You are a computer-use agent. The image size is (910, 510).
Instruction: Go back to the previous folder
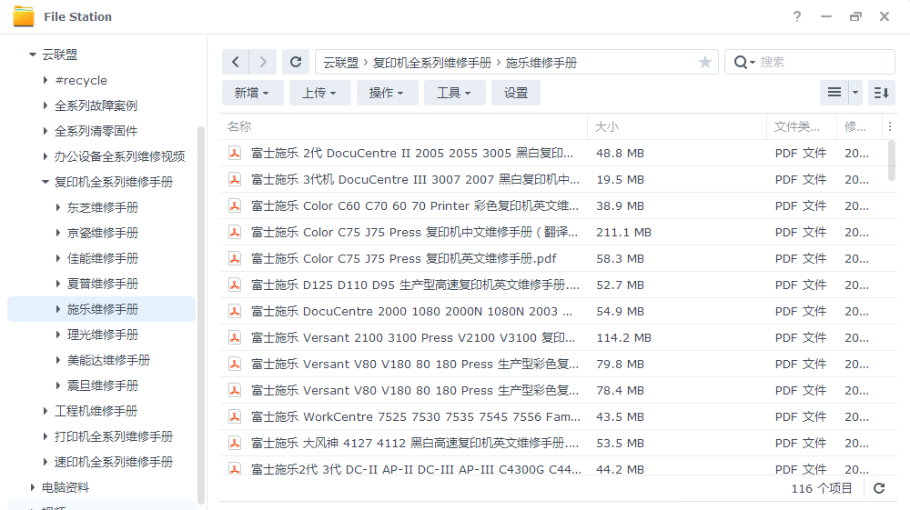tap(235, 62)
